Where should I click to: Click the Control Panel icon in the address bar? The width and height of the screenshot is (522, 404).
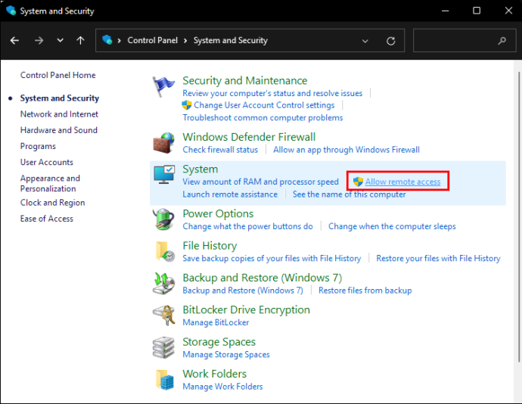pyautogui.click(x=107, y=40)
